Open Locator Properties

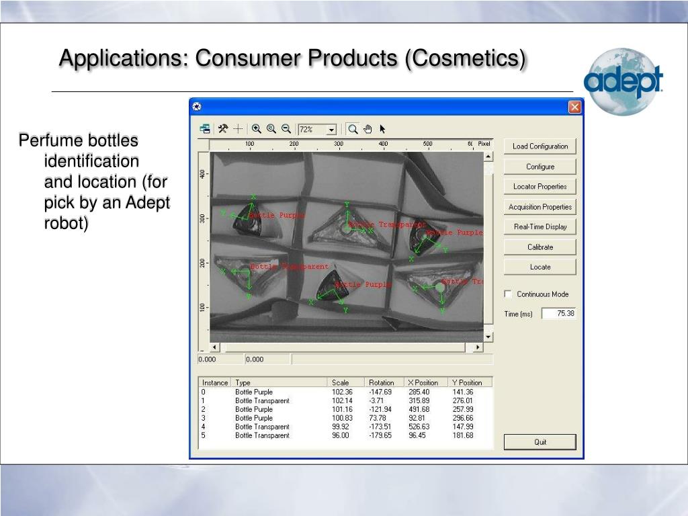pos(540,187)
